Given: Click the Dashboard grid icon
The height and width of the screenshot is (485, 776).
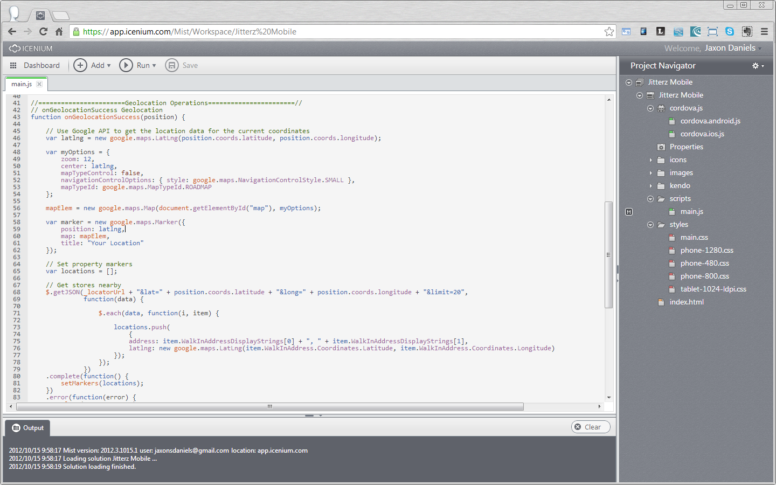Looking at the screenshot, I should tap(13, 65).
